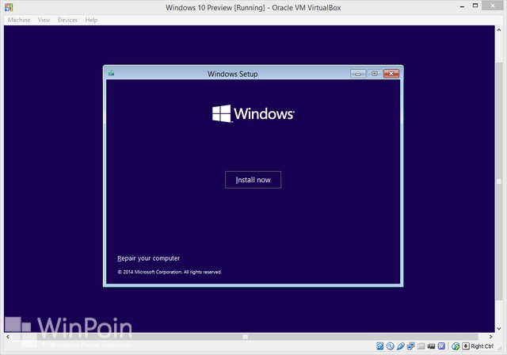The width and height of the screenshot is (507, 355).
Task: Click the vertical scrollbar thumb
Action: (x=499, y=181)
